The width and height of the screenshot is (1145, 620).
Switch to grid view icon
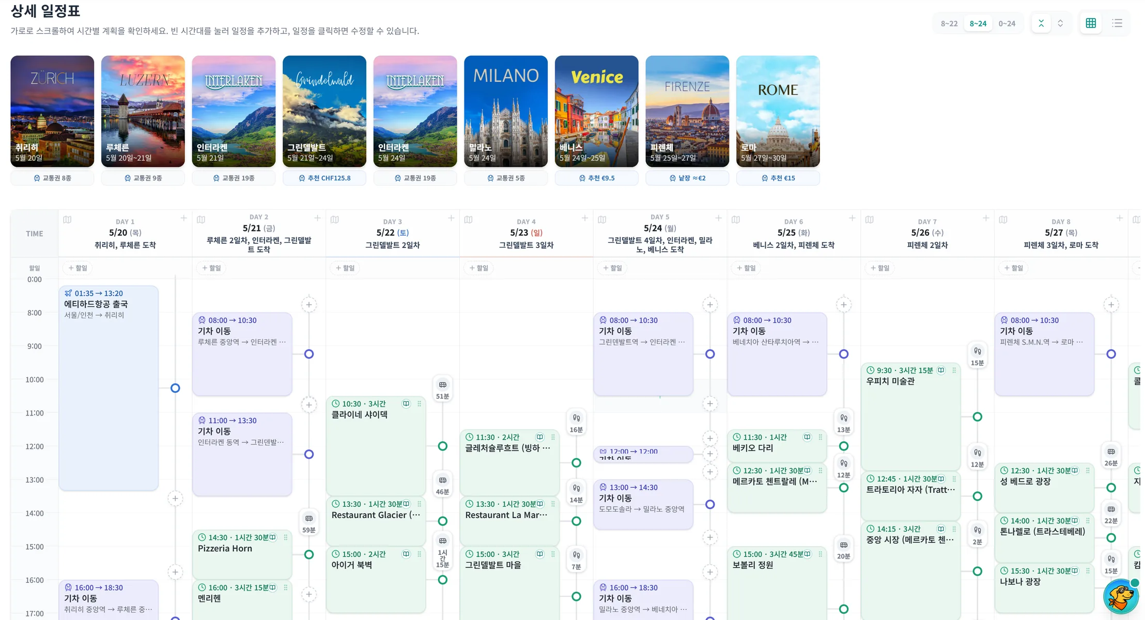(1091, 23)
